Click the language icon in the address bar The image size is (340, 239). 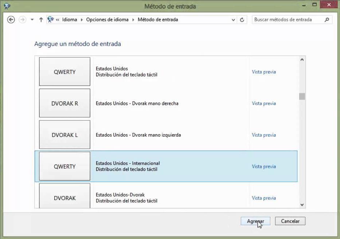click(51, 20)
